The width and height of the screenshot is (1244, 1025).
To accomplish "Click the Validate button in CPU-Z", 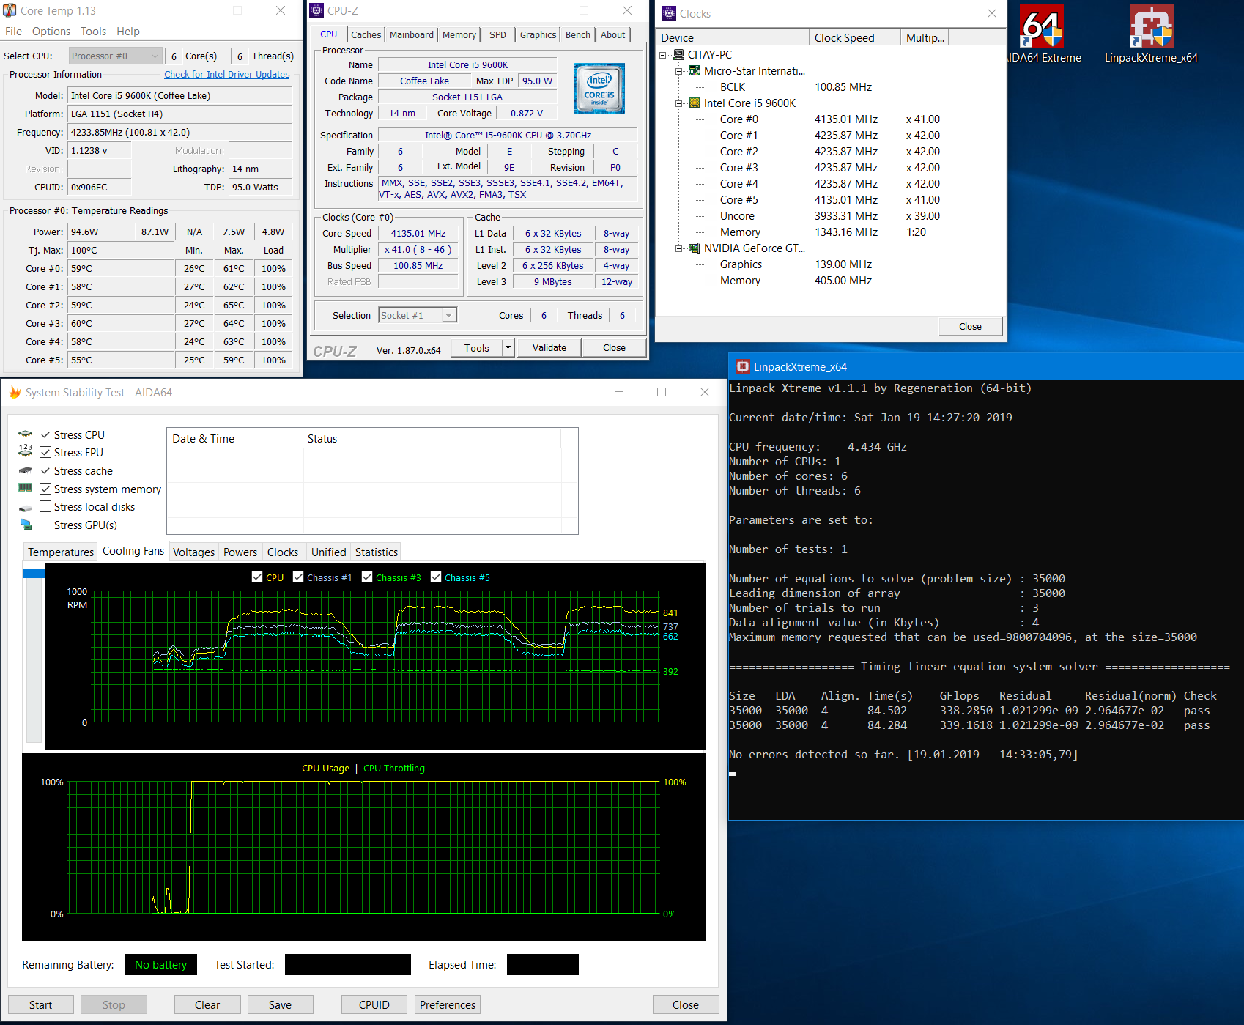I will click(549, 347).
